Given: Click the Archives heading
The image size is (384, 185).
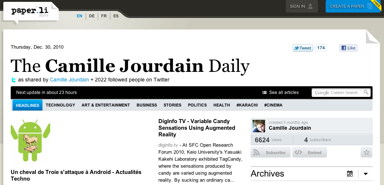Looking at the screenshot, I should 267,174.
